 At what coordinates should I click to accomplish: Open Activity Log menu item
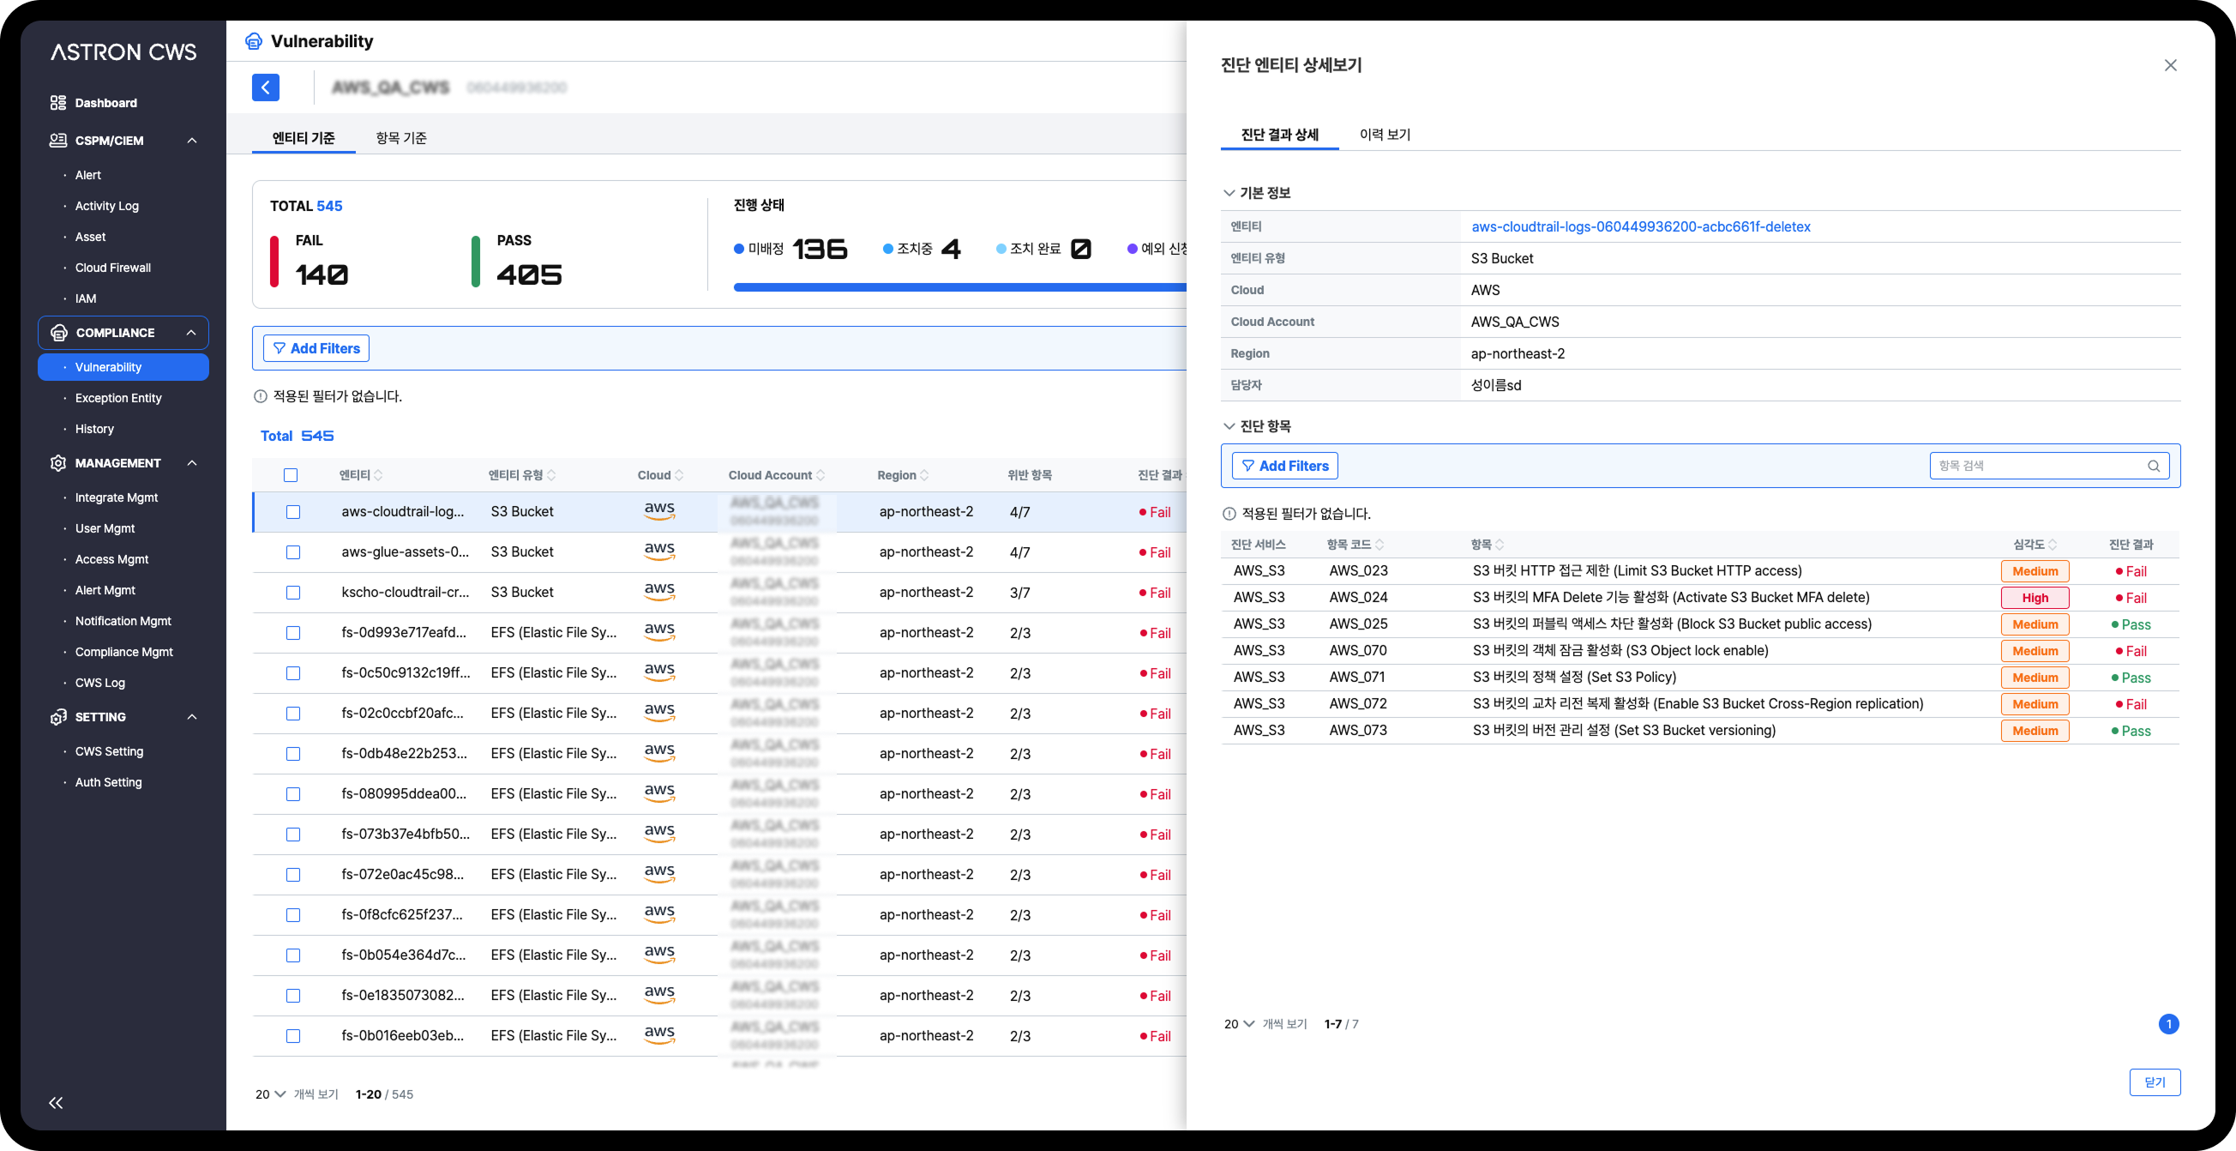pyautogui.click(x=107, y=206)
